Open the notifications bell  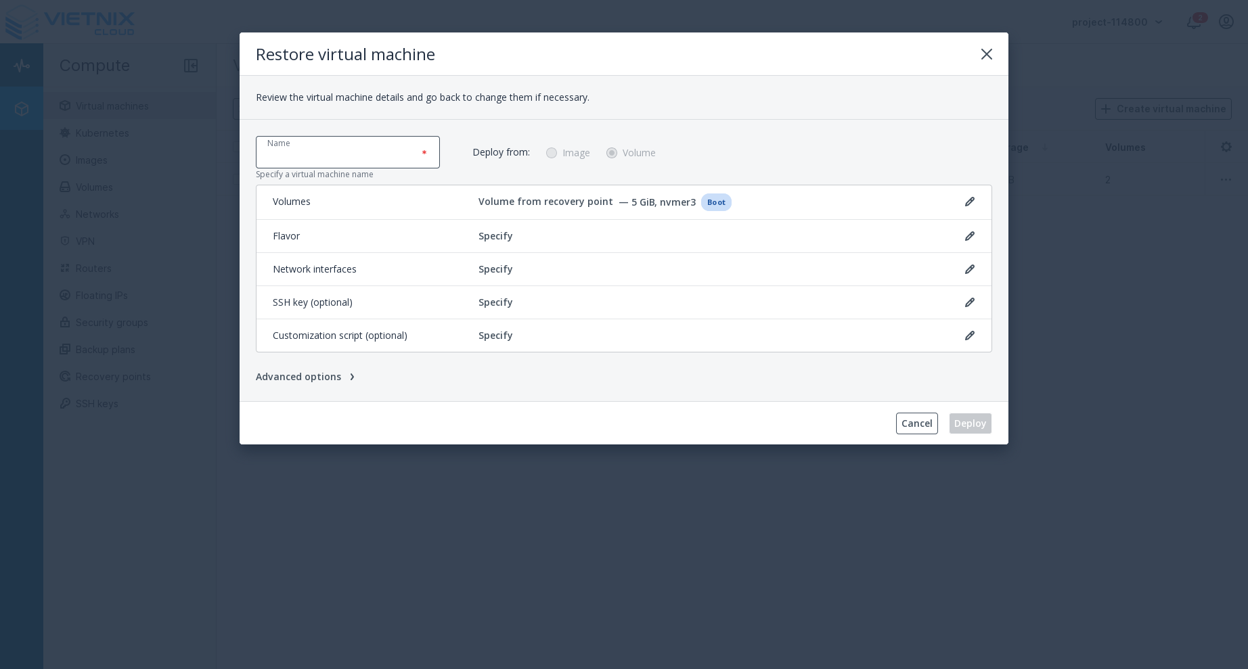click(x=1193, y=22)
